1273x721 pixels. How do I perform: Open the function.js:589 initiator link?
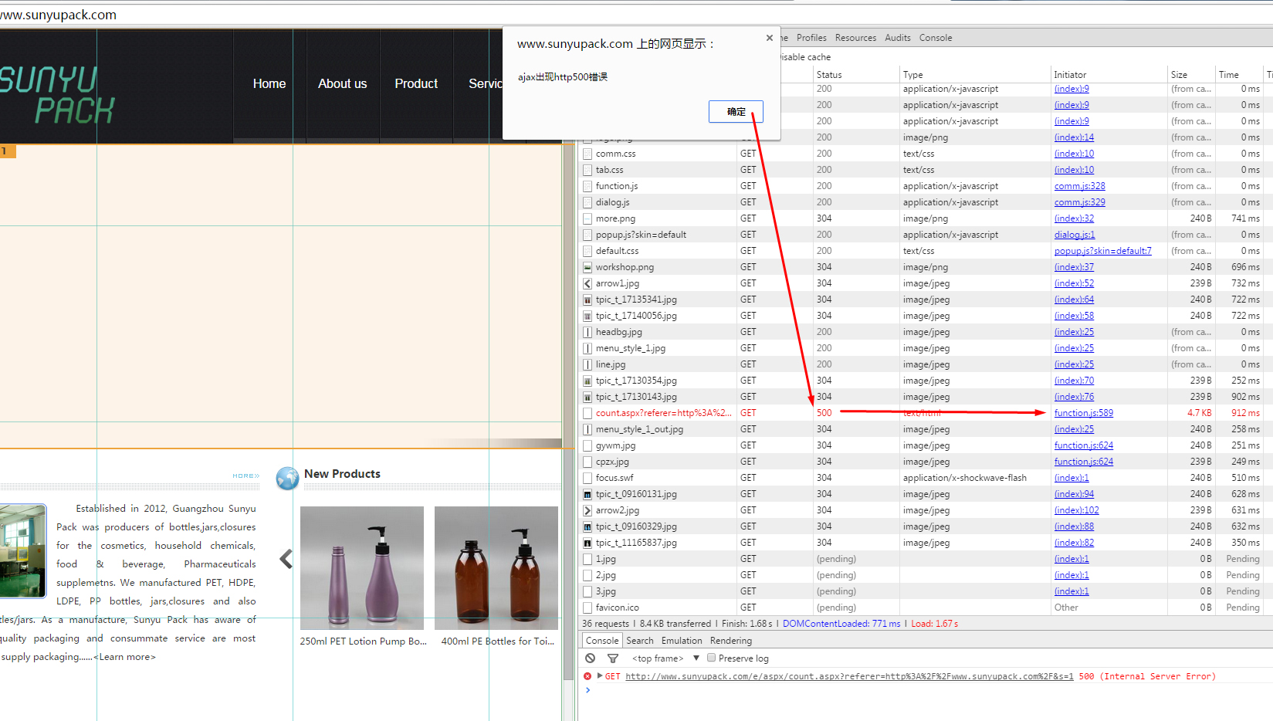(x=1083, y=413)
